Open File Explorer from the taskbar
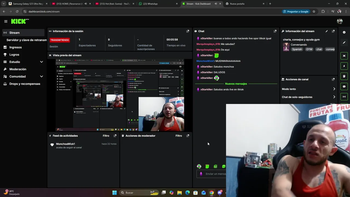 click(x=179, y=193)
